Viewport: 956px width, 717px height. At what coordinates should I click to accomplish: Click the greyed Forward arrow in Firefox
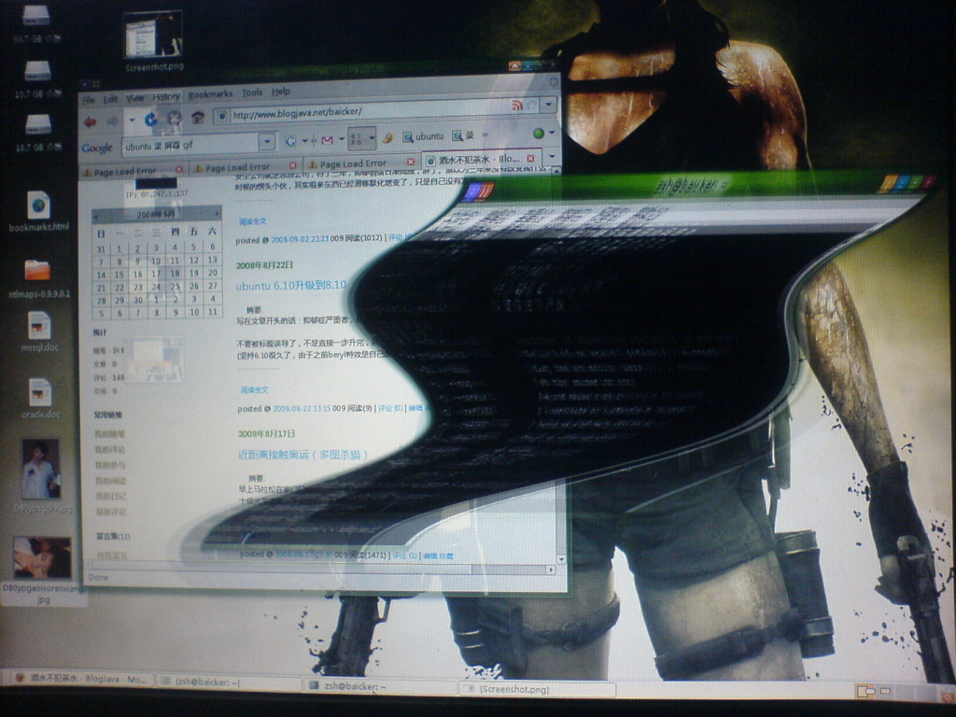pos(113,121)
